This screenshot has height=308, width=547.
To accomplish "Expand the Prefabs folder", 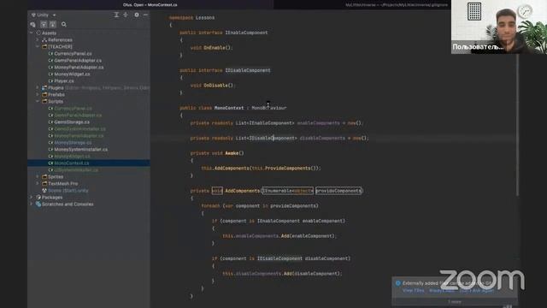I will 38,95.
